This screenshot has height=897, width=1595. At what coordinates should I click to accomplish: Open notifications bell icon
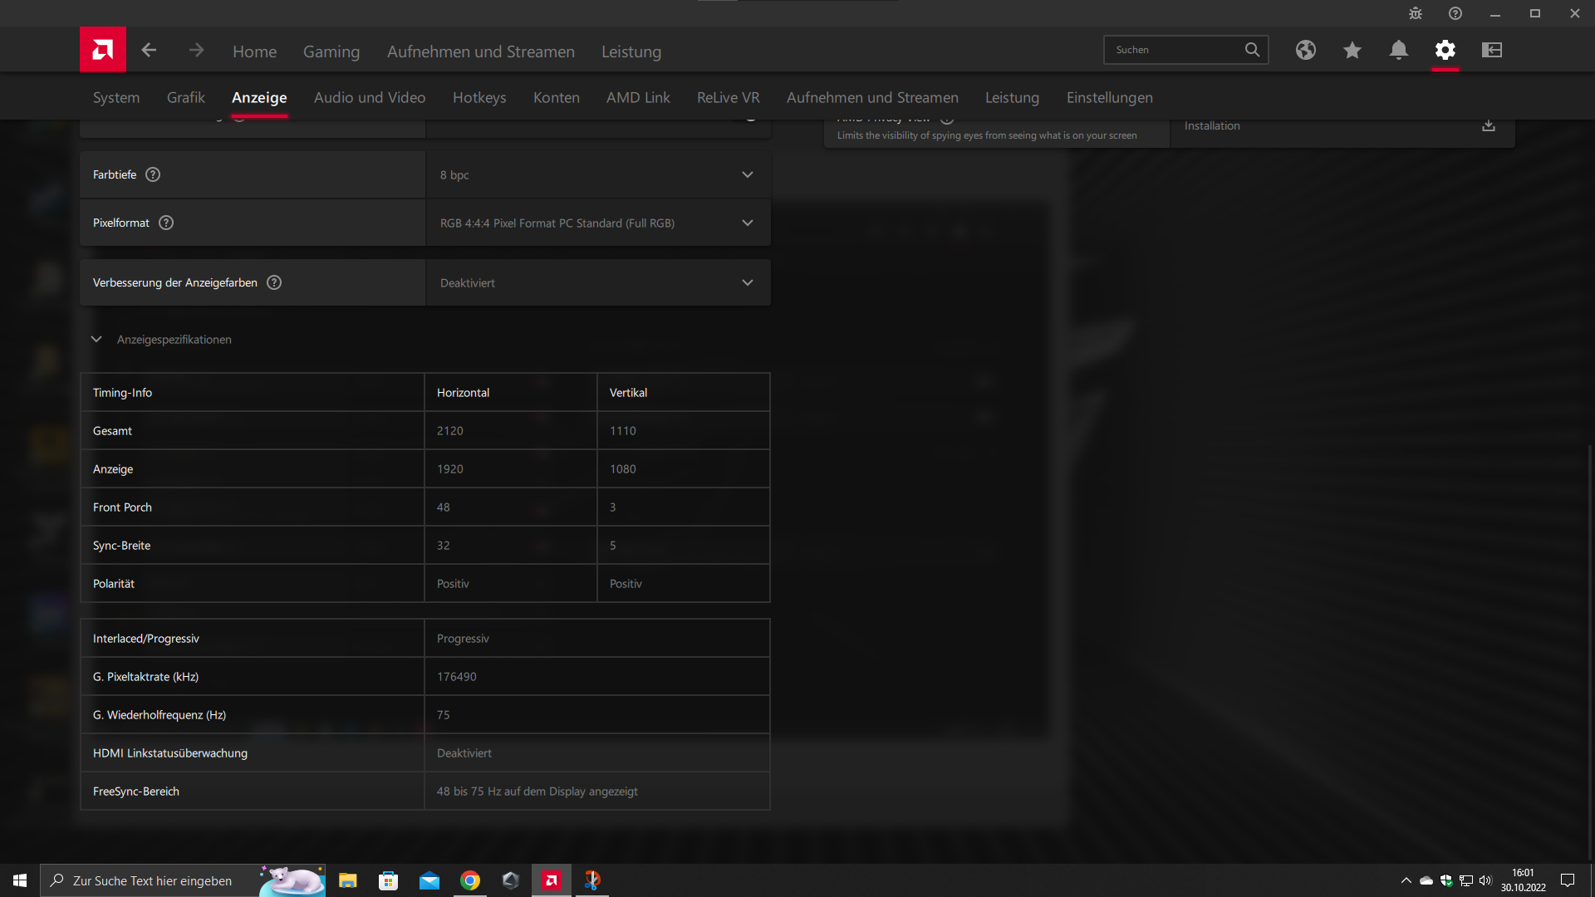point(1398,50)
